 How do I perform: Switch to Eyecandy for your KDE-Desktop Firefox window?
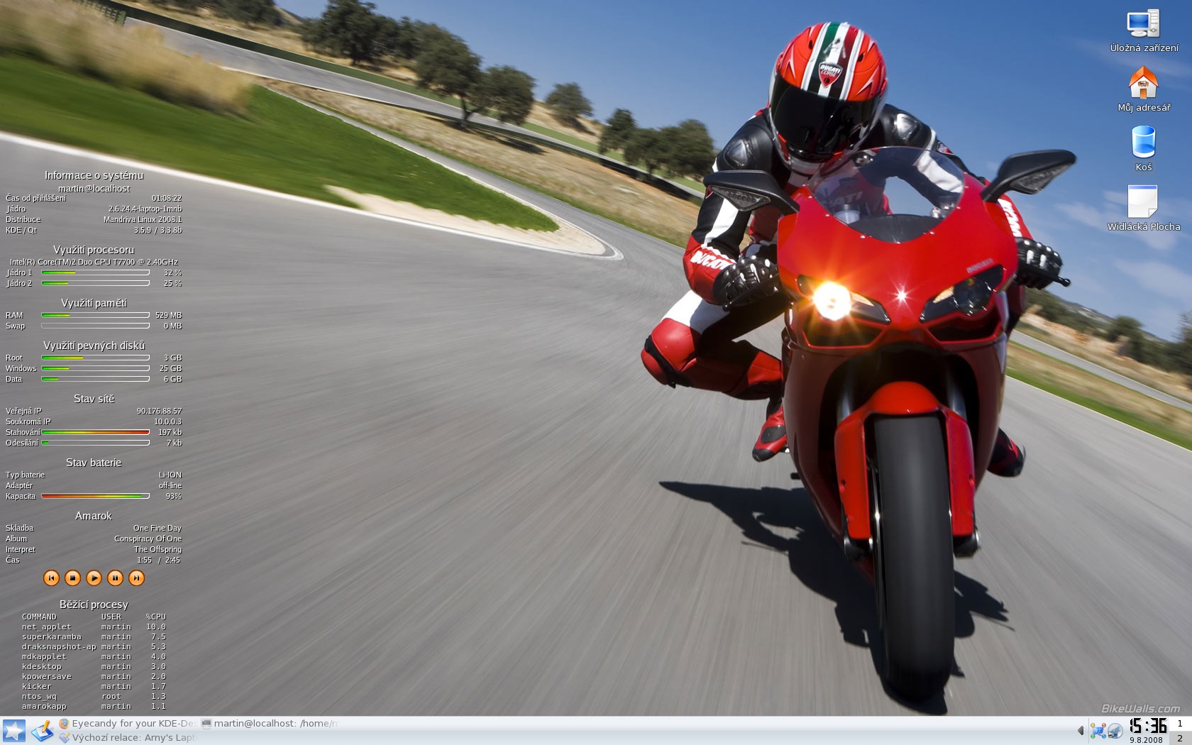(x=126, y=724)
